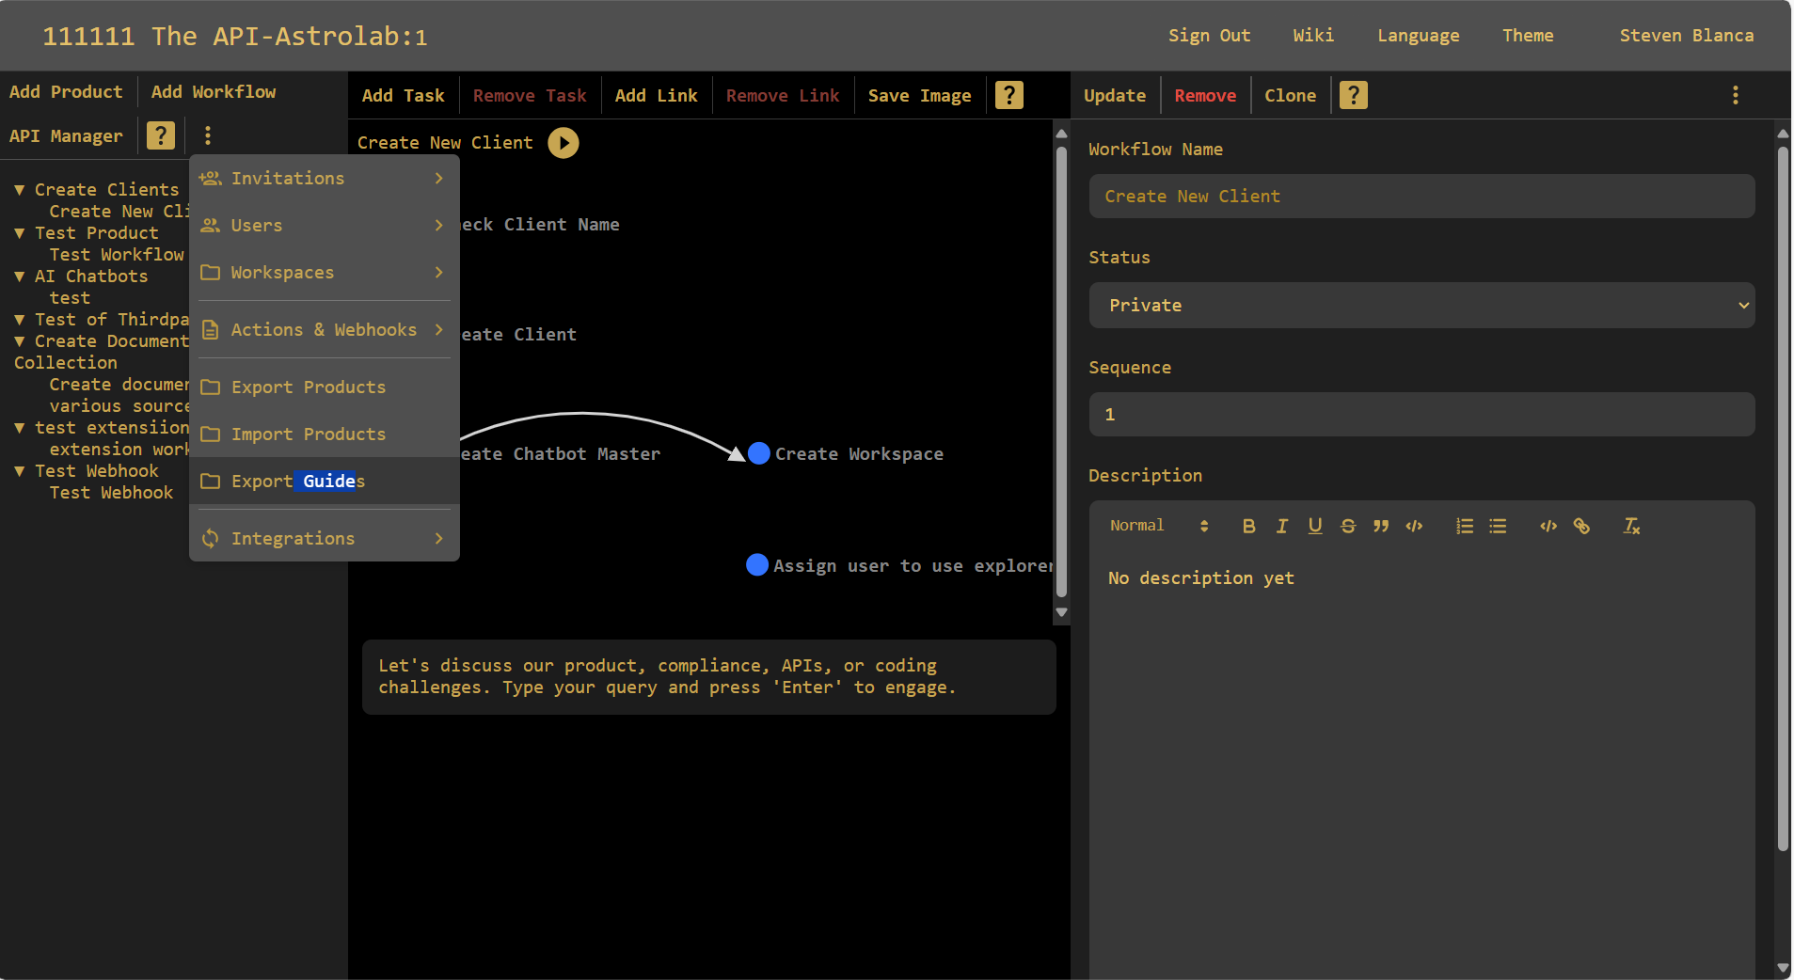Apply bold formatting in the description editor
Viewport: 1794px width, 980px height.
1248,526
